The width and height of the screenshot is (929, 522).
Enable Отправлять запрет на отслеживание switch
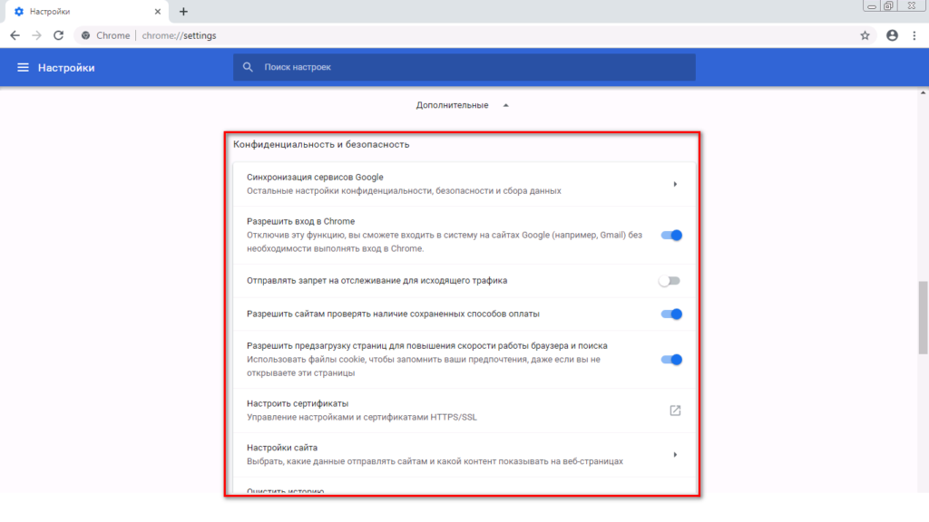(670, 281)
